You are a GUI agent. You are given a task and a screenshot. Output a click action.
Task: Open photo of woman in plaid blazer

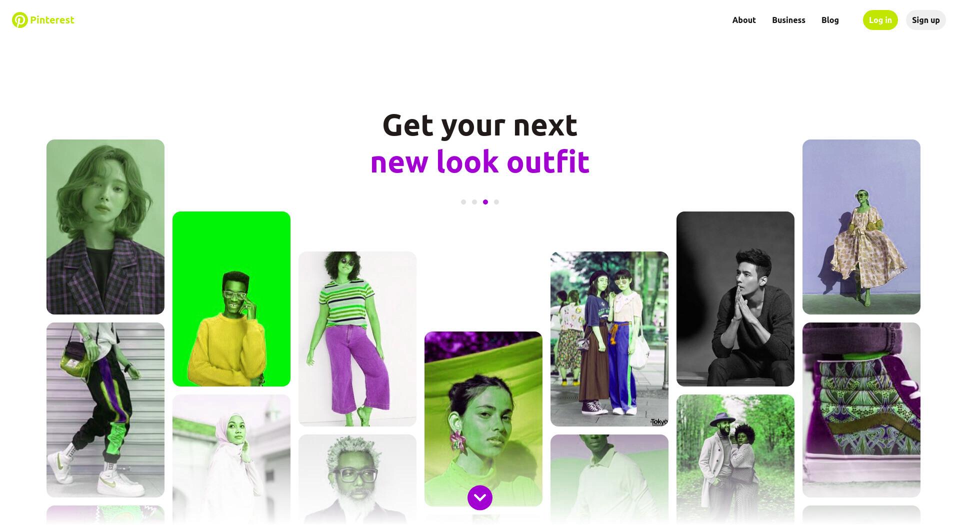[x=105, y=227]
